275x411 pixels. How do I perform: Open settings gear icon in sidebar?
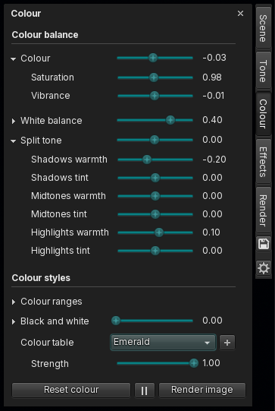point(263,268)
